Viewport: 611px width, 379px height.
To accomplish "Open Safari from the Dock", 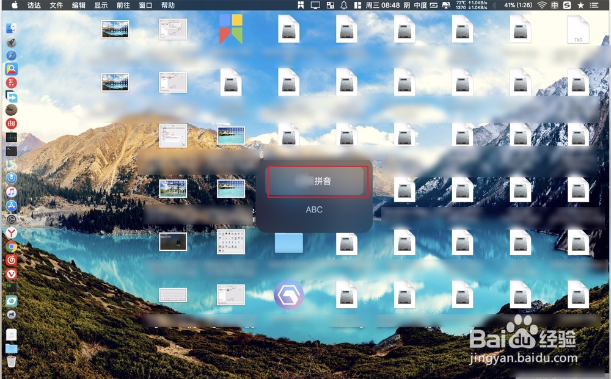I will point(12,55).
